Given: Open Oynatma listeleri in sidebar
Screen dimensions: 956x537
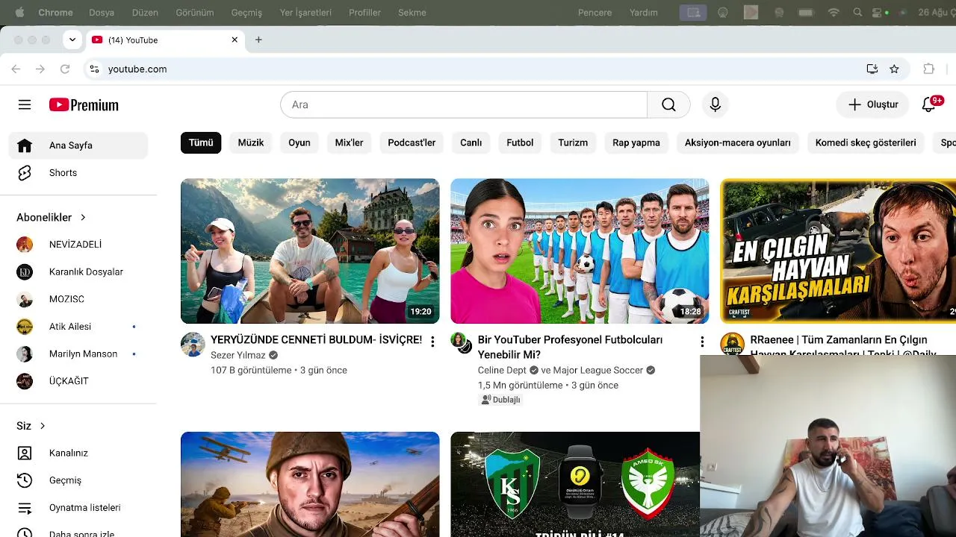Looking at the screenshot, I should [78, 508].
